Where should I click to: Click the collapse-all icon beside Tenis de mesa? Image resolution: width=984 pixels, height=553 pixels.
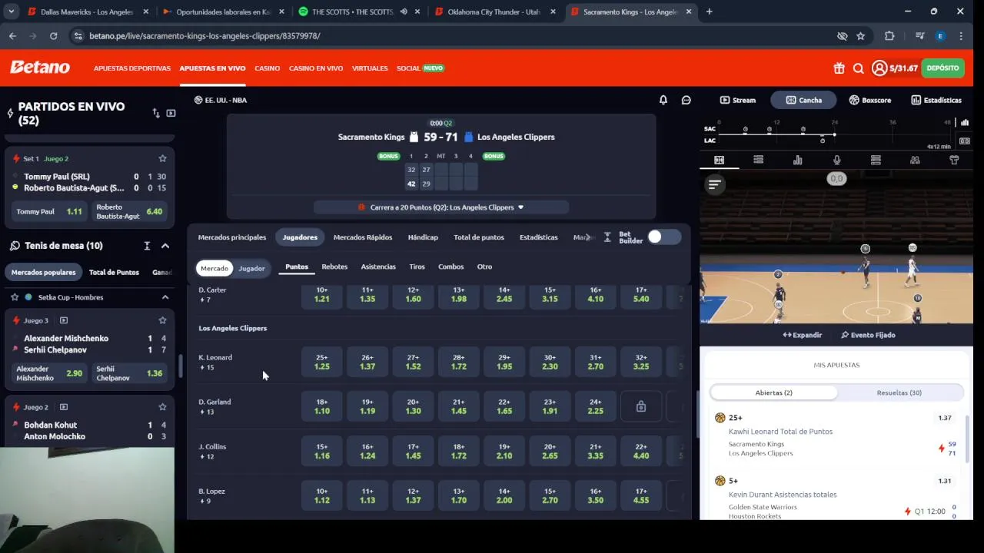[147, 246]
